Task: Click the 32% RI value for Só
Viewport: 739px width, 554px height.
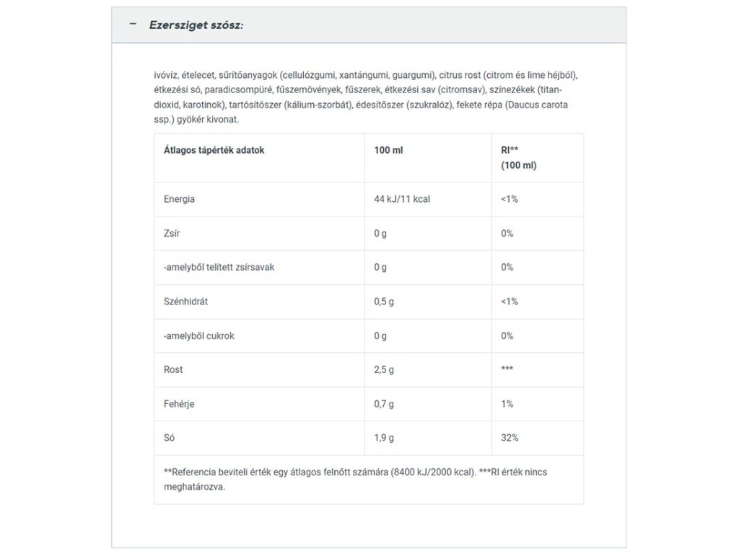Action: click(x=510, y=438)
